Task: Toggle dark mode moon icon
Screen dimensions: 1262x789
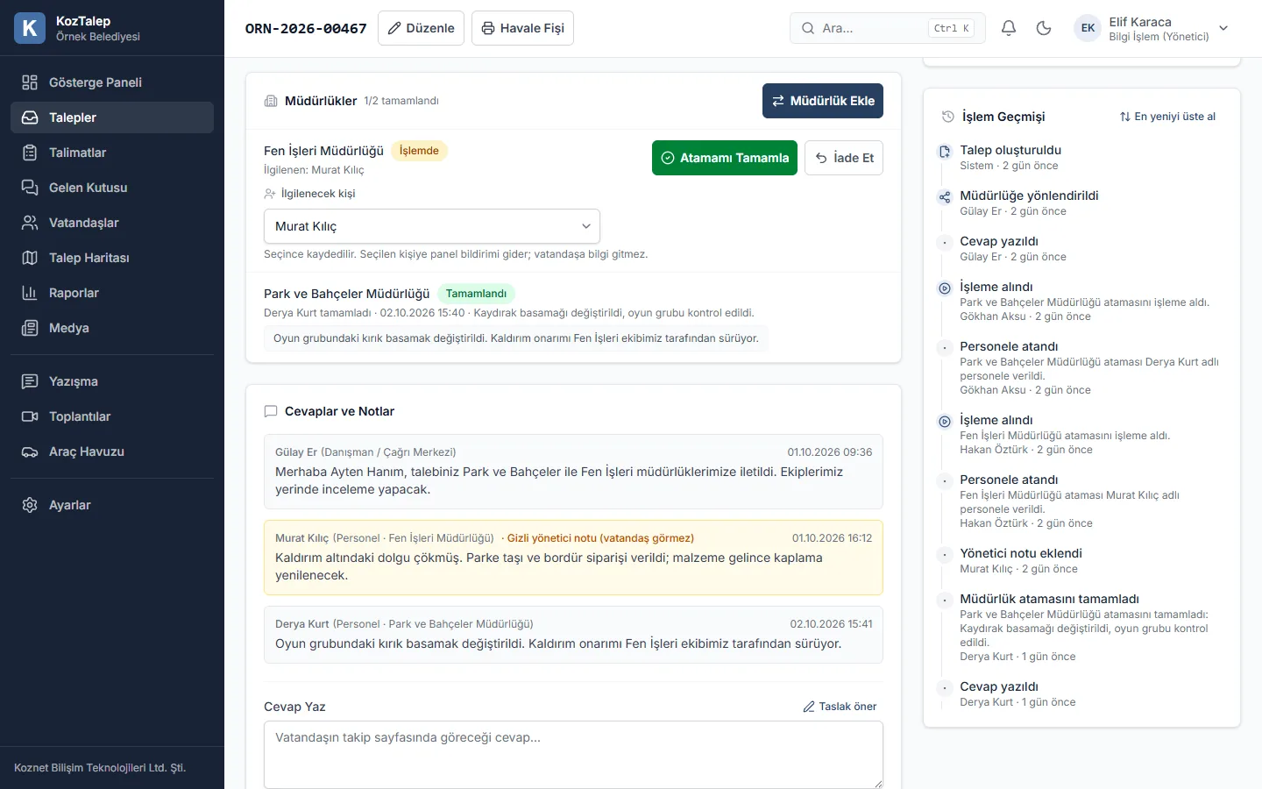Action: coord(1044,28)
